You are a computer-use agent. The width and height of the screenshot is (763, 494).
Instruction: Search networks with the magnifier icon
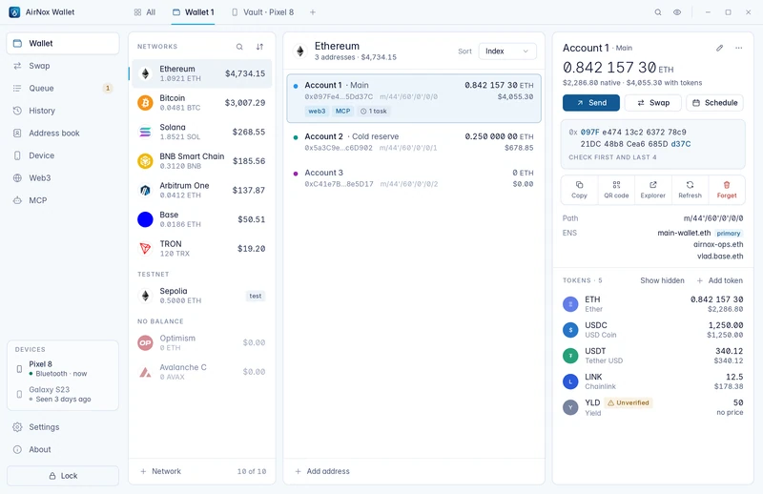click(x=239, y=47)
